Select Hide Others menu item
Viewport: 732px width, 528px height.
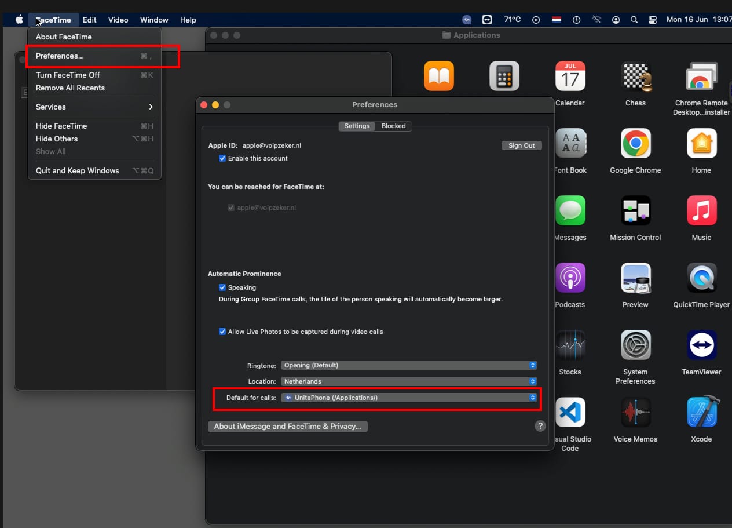(94, 139)
